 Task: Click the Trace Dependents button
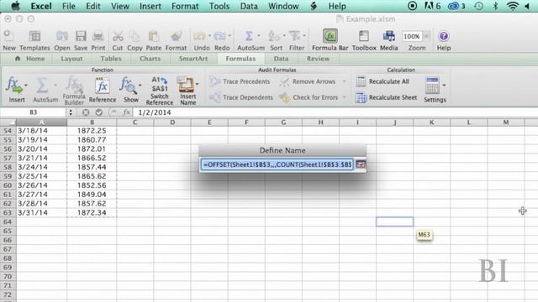click(241, 97)
